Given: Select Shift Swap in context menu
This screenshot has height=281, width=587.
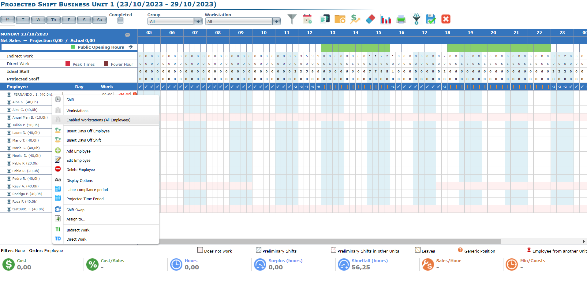Looking at the screenshot, I should tap(75, 210).
